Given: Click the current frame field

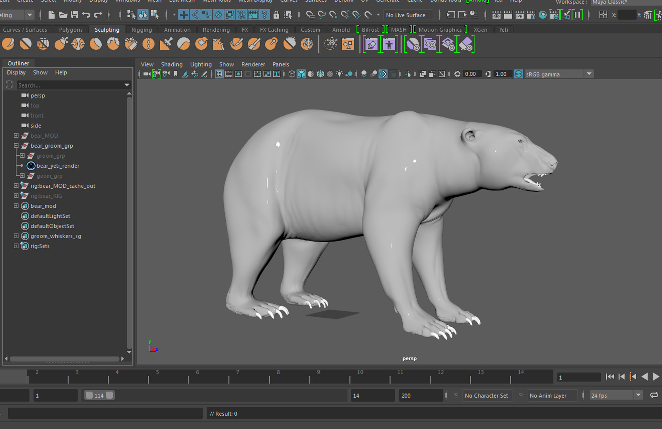Looking at the screenshot, I should [x=578, y=377].
